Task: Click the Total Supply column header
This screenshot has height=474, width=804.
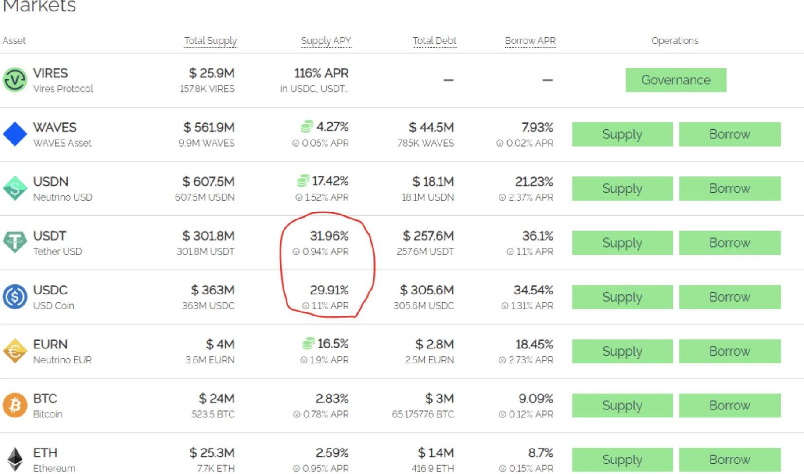Action: [211, 41]
